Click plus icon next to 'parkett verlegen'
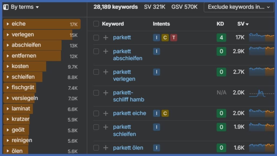277x156 pixels. [105, 72]
